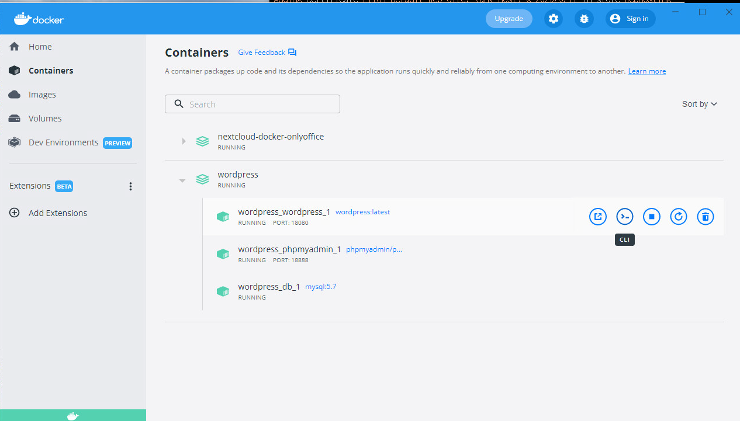Open Give Feedback link
Image resolution: width=740 pixels, height=421 pixels.
point(261,53)
